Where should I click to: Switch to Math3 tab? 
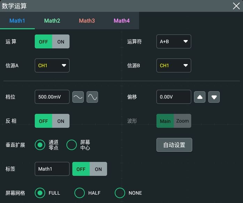point(87,21)
